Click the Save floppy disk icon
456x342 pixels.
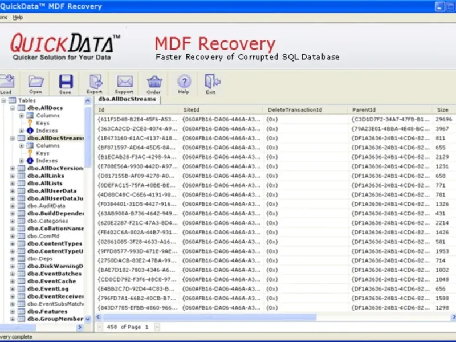point(66,82)
